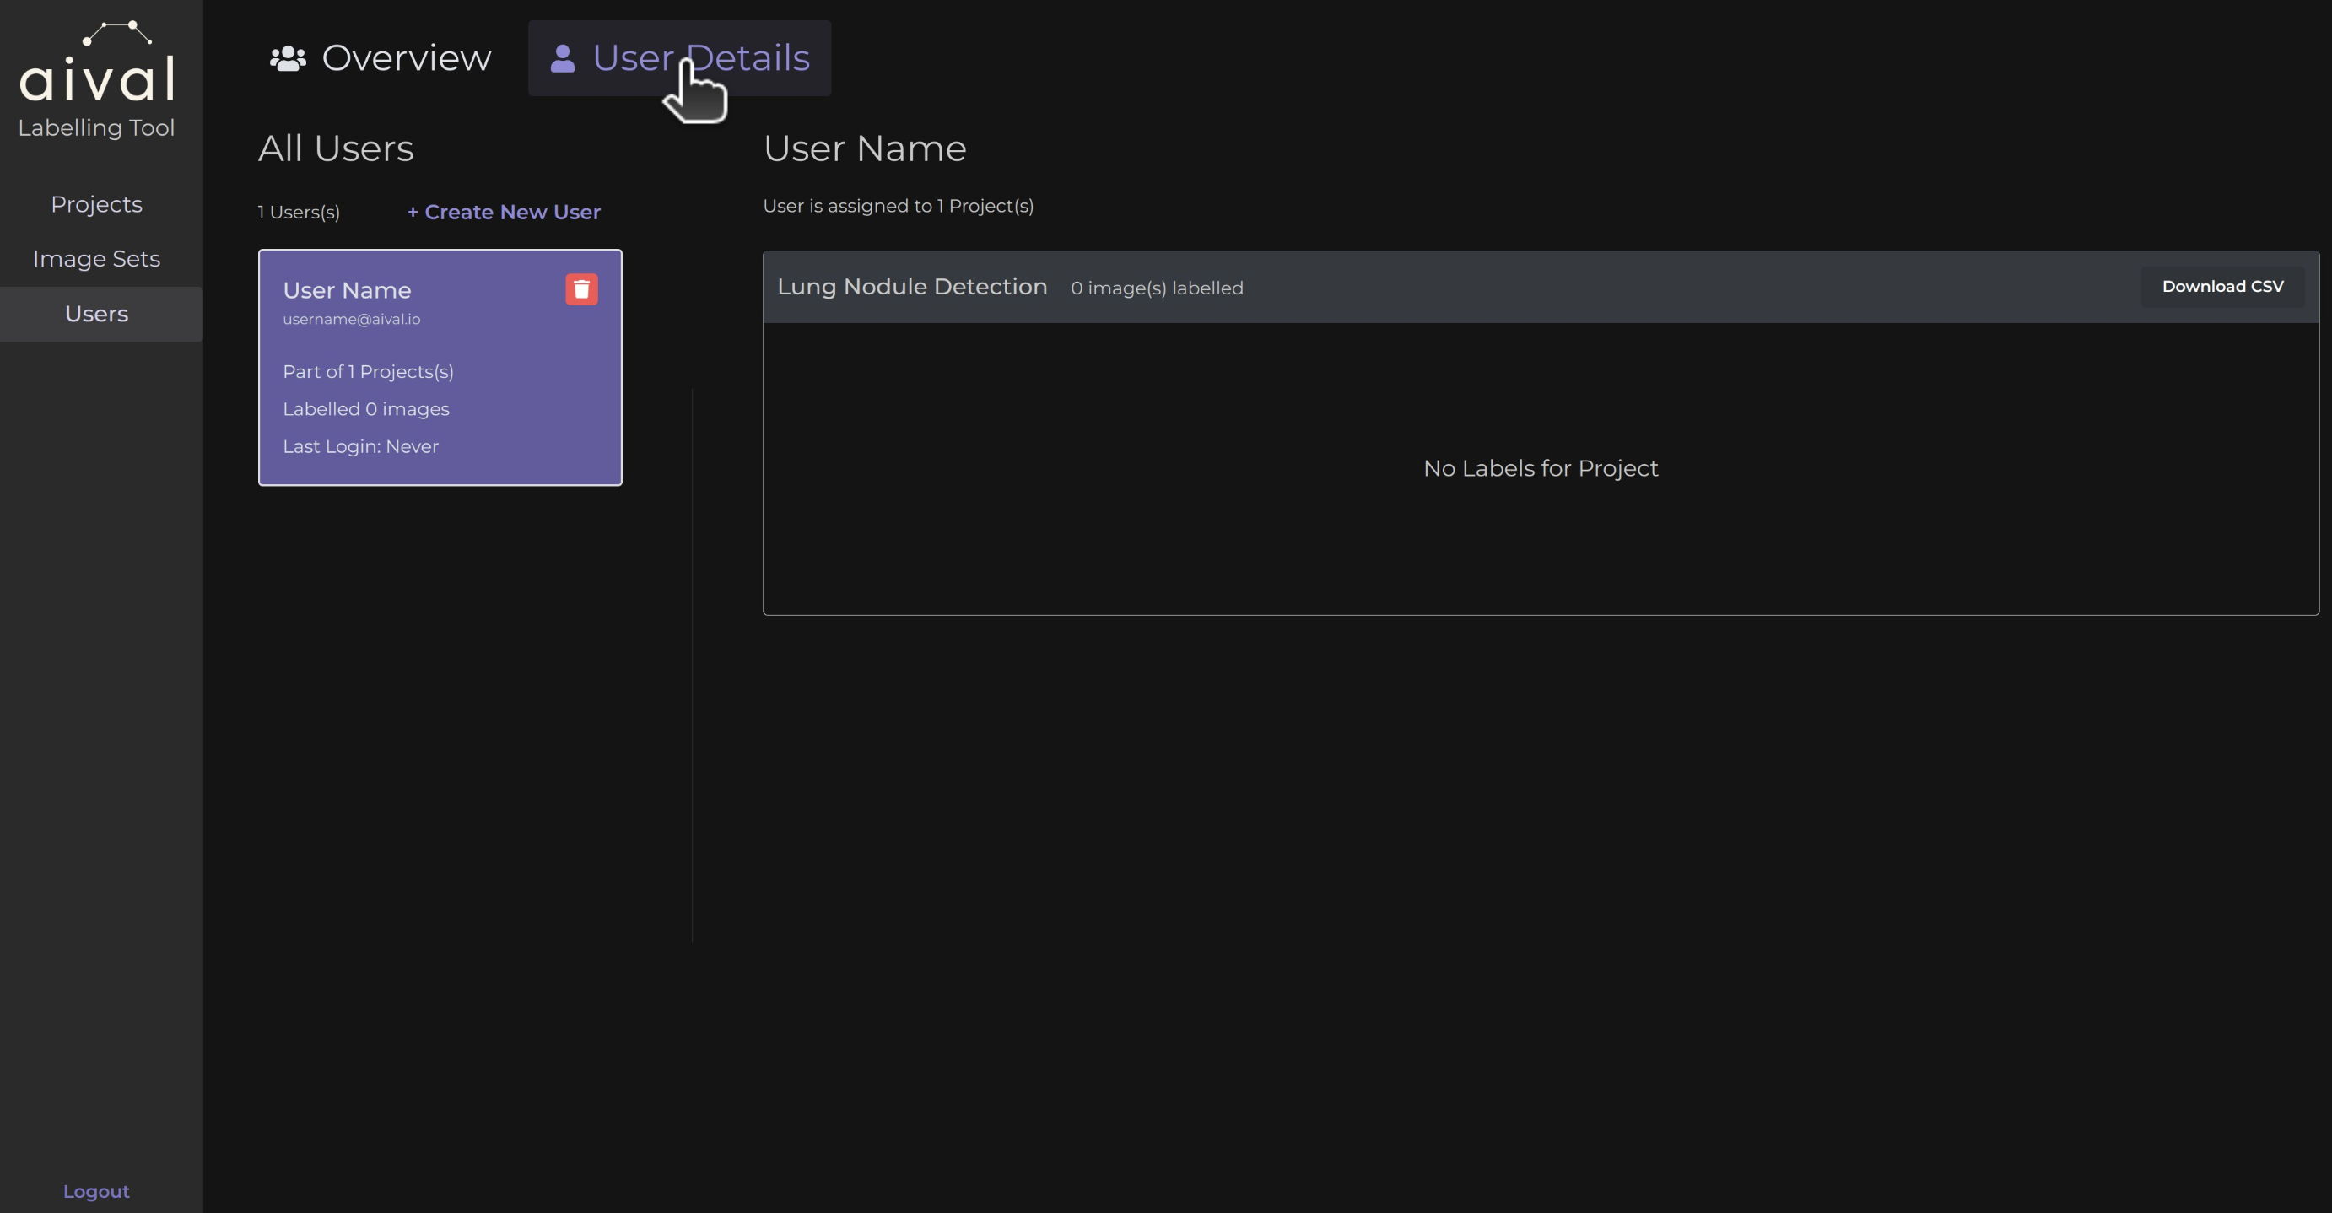Click the Logout button
Viewport: 2332px width, 1213px height.
coord(95,1191)
